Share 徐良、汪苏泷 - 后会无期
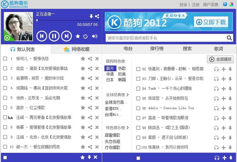The image size is (237, 162). pyautogui.click(x=90, y=98)
